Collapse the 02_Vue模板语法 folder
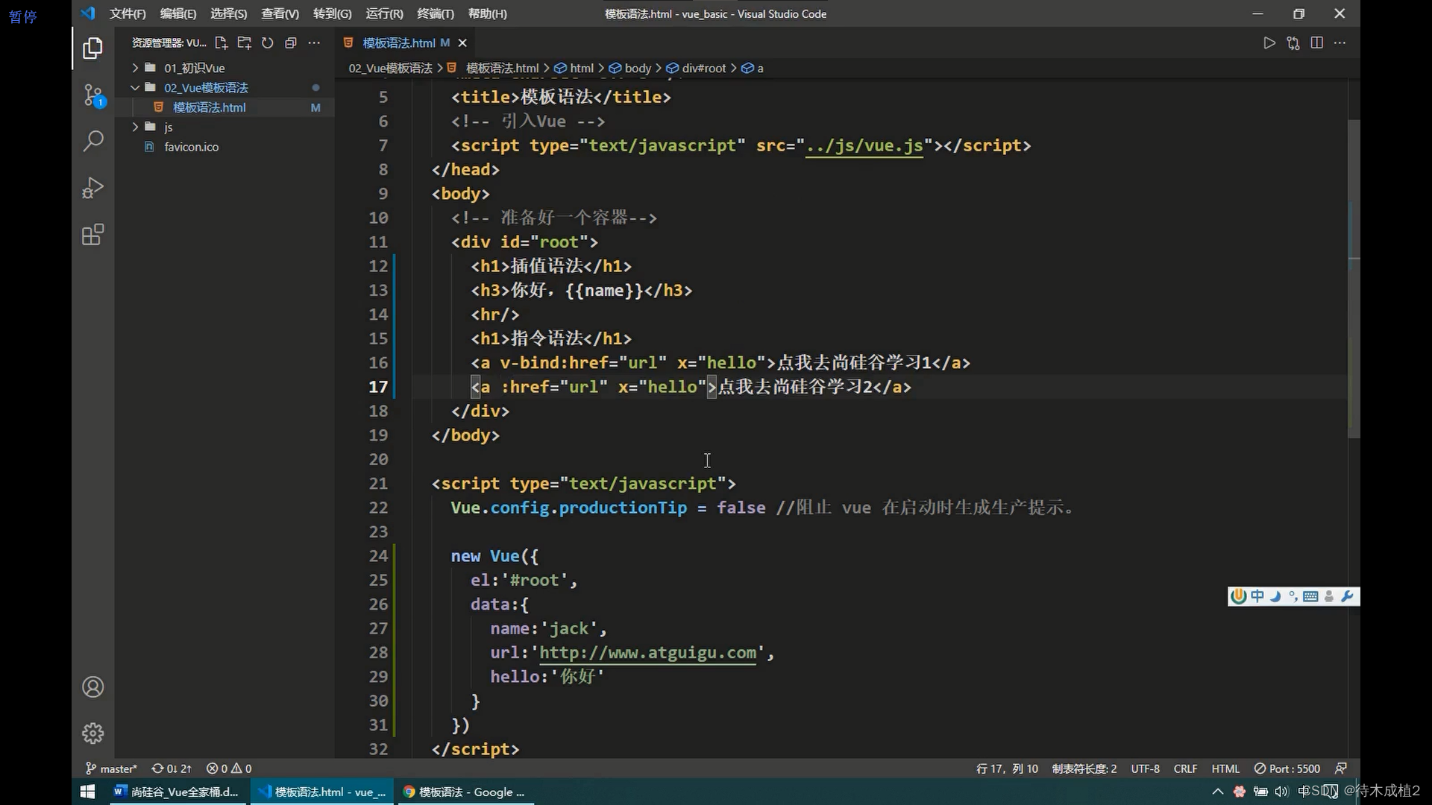 [x=224, y=88]
